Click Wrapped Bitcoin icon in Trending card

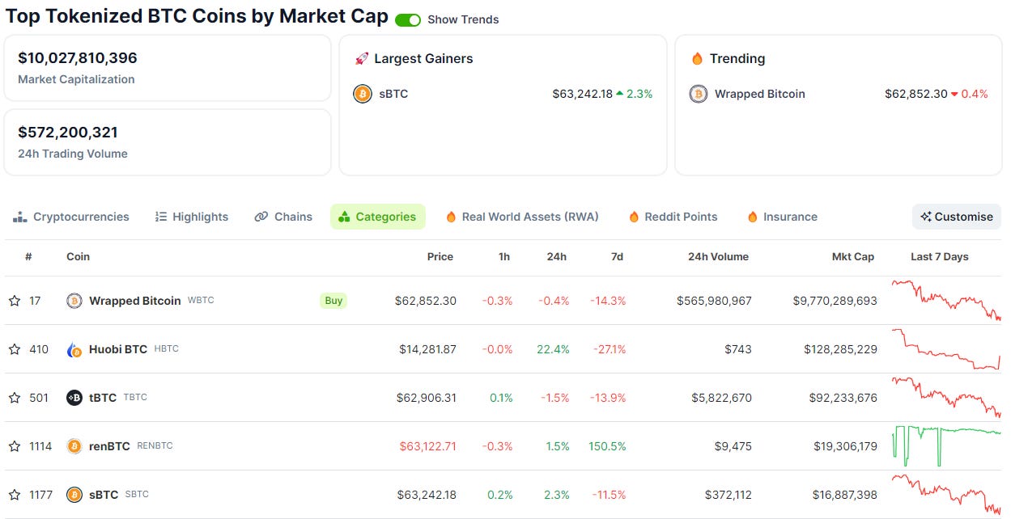click(699, 94)
